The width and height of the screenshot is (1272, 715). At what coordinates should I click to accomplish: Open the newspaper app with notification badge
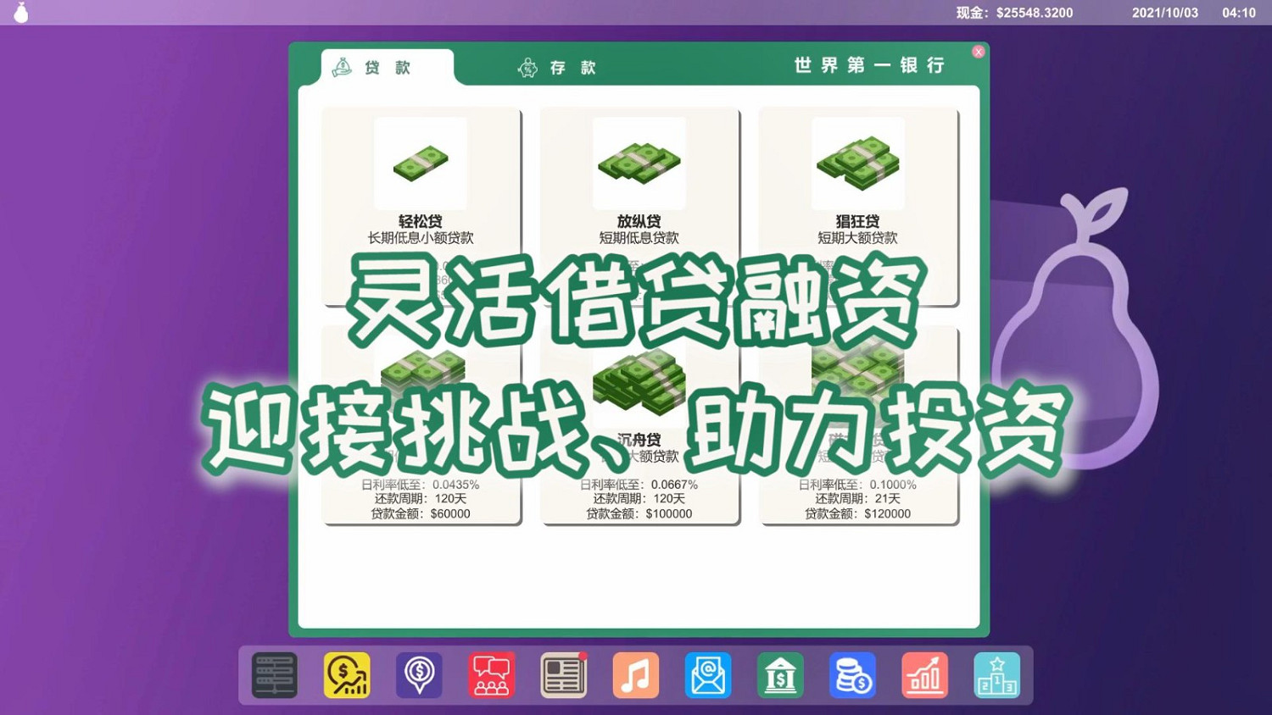tap(563, 675)
